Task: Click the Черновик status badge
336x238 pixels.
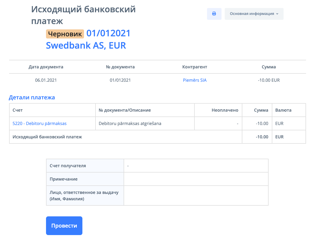Action: (x=65, y=34)
